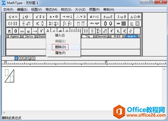Open the boxes templates palette

[135, 24]
